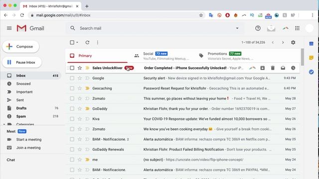The image size is (319, 179).
Task: Open Google Calendar side panel icon
Action: click(311, 43)
